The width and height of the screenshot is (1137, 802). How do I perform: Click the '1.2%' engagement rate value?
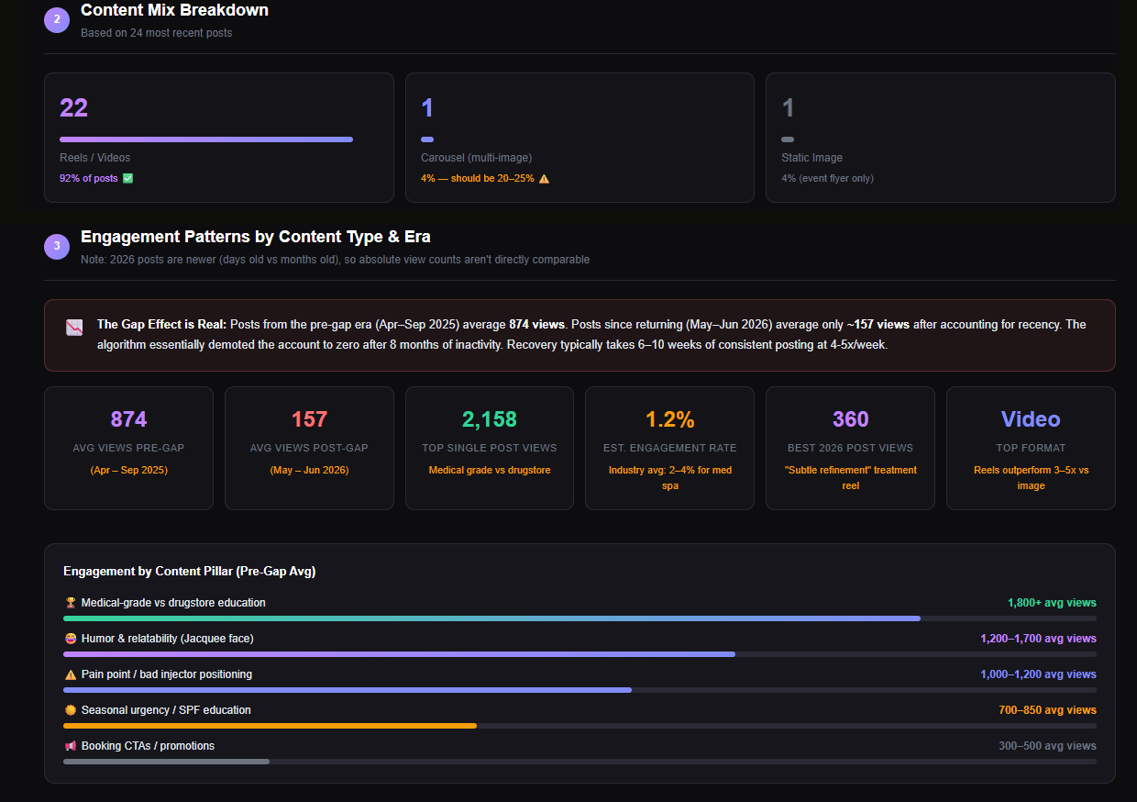670,419
